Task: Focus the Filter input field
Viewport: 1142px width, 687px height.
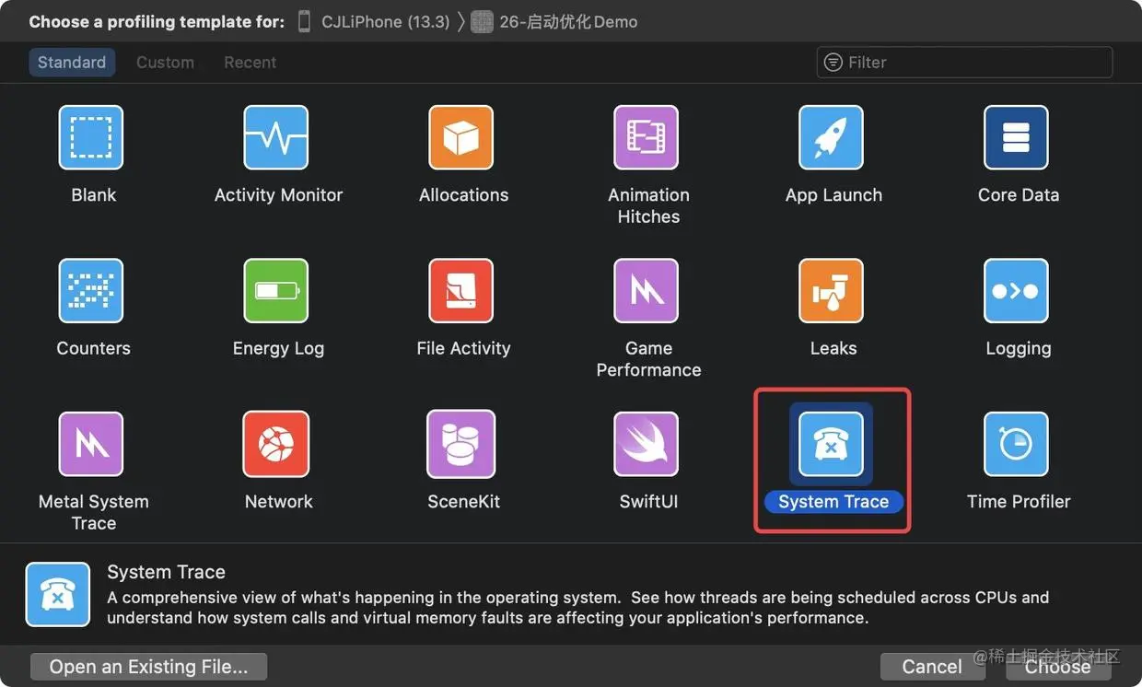Action: pyautogui.click(x=964, y=63)
